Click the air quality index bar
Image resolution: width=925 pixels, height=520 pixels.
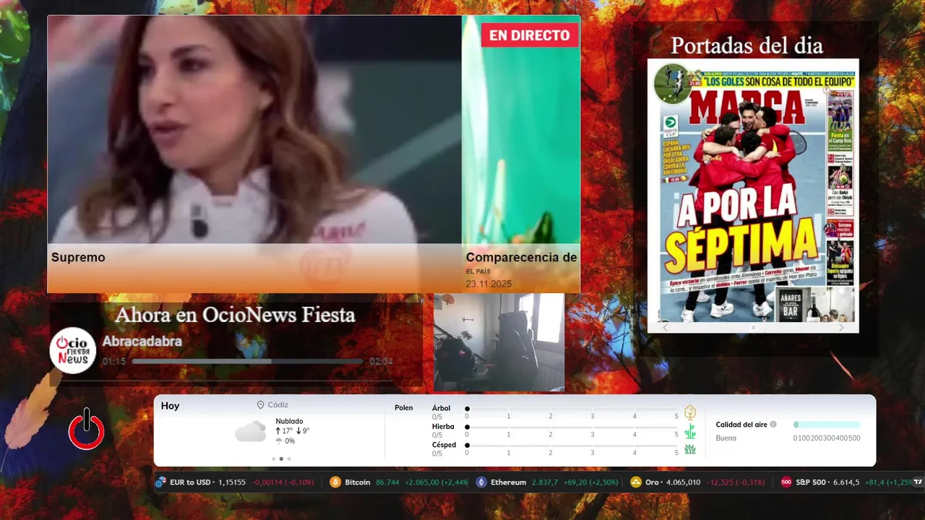[827, 425]
